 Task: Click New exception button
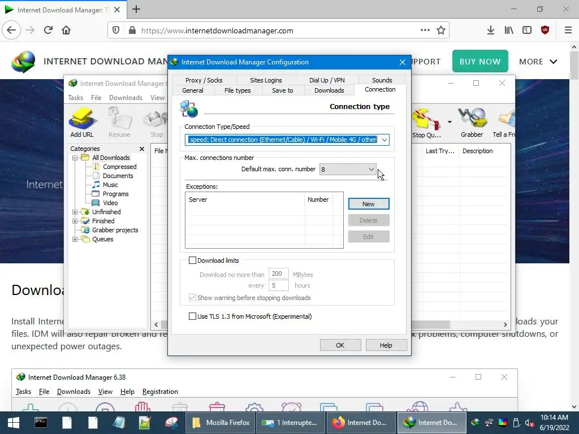[x=369, y=204]
